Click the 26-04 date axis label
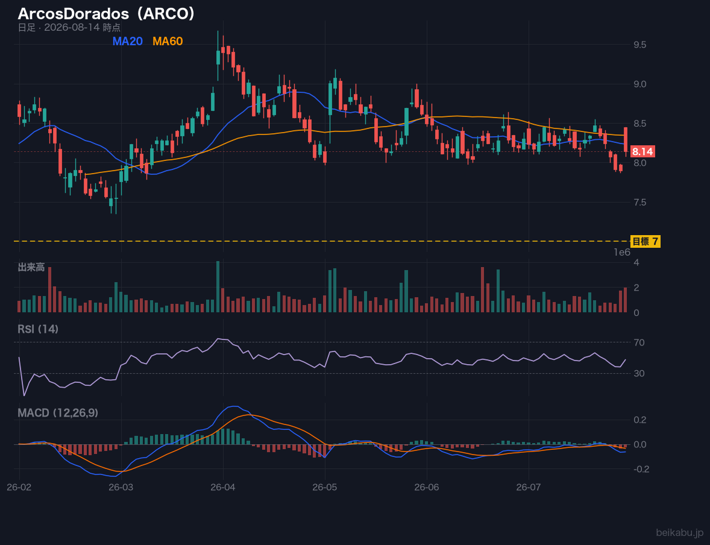The image size is (710, 545). coord(223,488)
